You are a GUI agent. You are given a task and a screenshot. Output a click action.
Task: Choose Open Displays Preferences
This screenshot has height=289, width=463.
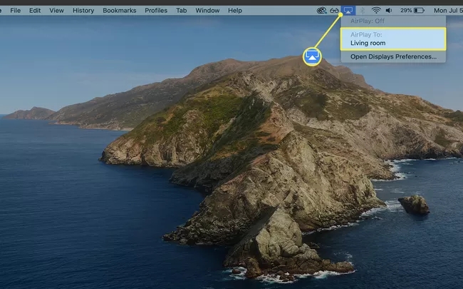point(393,56)
